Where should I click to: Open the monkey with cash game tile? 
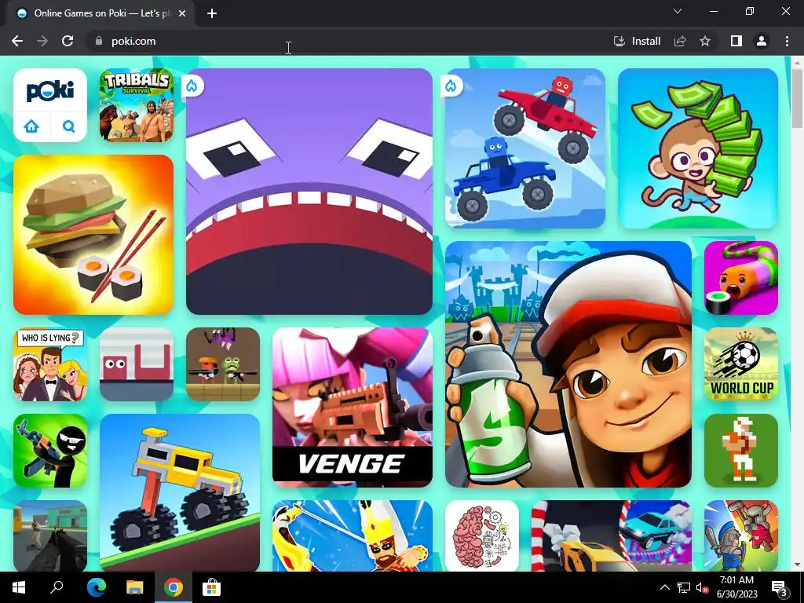point(698,148)
